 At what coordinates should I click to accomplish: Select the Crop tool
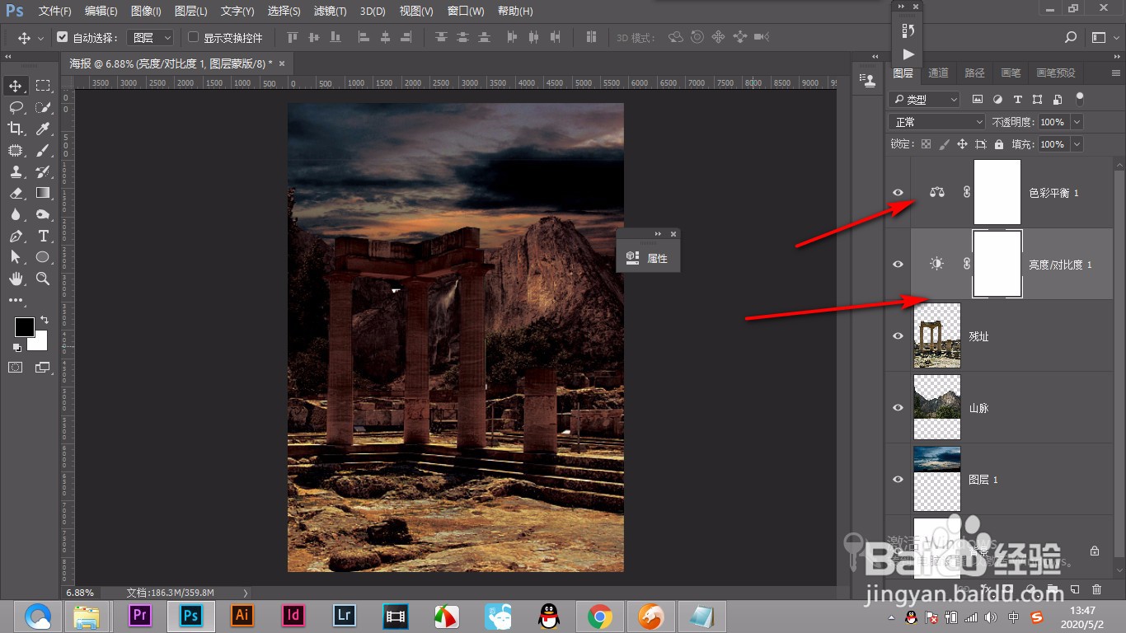16,129
